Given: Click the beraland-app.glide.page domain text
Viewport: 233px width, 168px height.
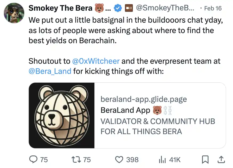Looking at the screenshot, I should (x=143, y=99).
